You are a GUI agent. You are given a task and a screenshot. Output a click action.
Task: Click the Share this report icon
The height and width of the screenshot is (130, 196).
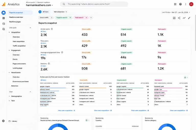coord(179,18)
